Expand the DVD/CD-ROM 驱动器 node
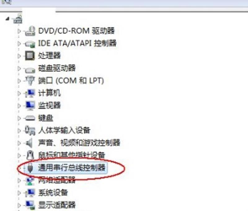The image size is (248, 211). point(19,31)
